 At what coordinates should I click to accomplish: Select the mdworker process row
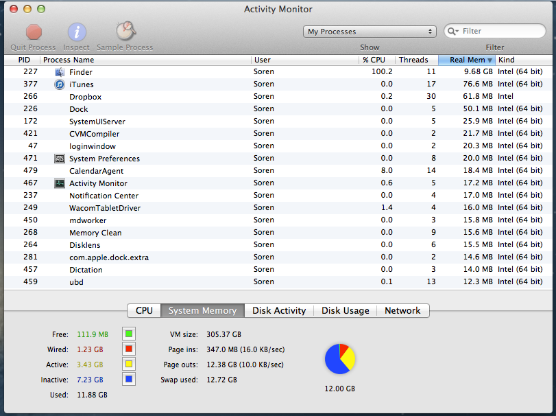[x=278, y=220]
